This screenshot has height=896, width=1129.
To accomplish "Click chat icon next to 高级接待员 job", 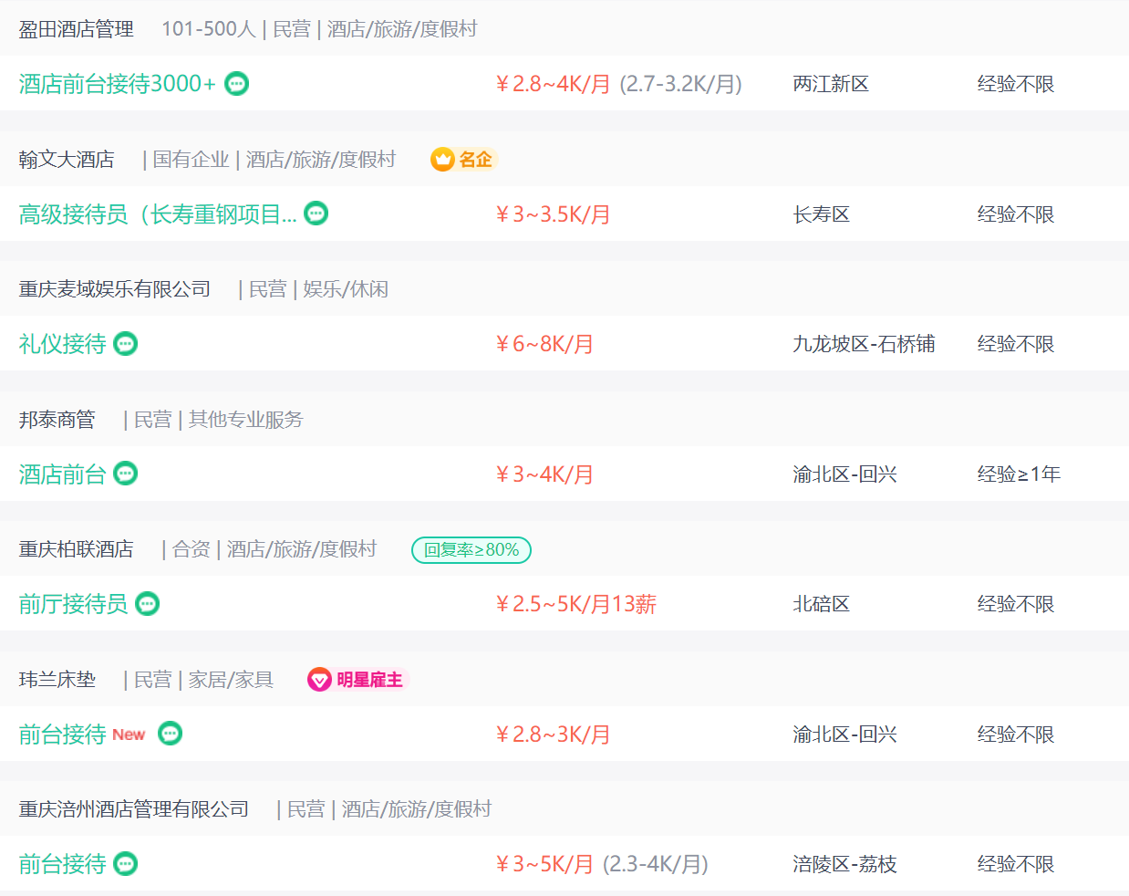I will point(316,214).
